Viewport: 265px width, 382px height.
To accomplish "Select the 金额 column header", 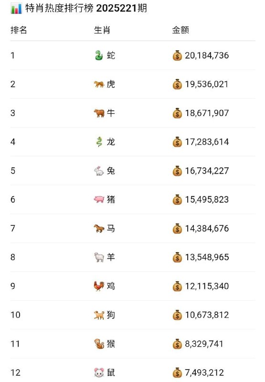I will point(180,30).
